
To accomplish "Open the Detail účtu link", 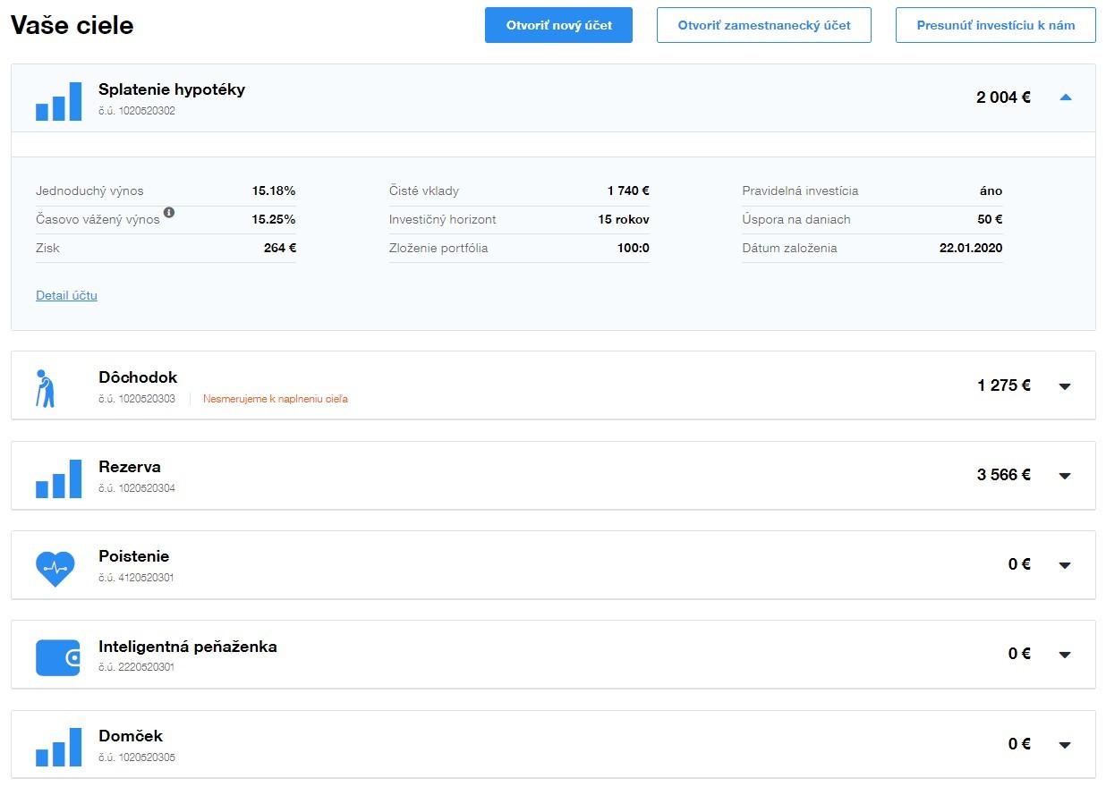I will (66, 295).
